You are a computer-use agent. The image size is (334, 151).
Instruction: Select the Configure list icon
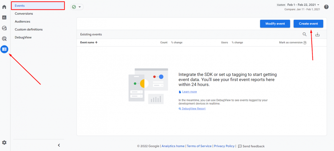pyautogui.click(x=4, y=49)
